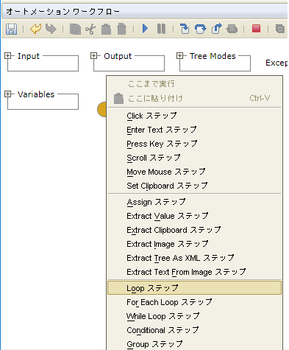Select Scroll ステップ in the menu
Screen dimensions: 289x350
pyautogui.click(x=194, y=158)
